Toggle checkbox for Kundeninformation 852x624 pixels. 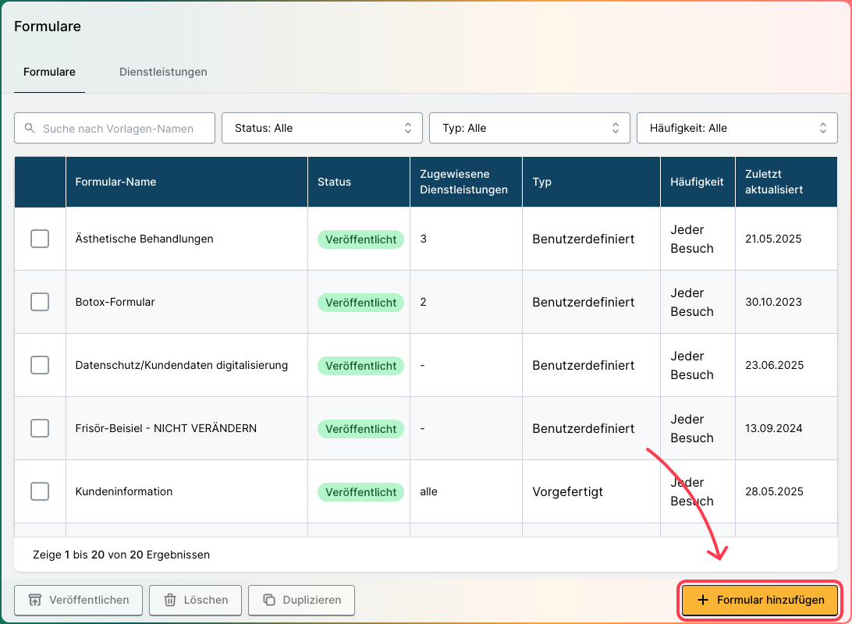pyautogui.click(x=40, y=491)
